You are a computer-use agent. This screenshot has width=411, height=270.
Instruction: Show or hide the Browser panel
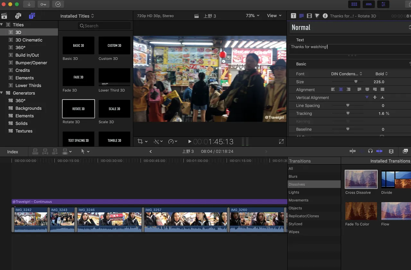tap(354, 4)
